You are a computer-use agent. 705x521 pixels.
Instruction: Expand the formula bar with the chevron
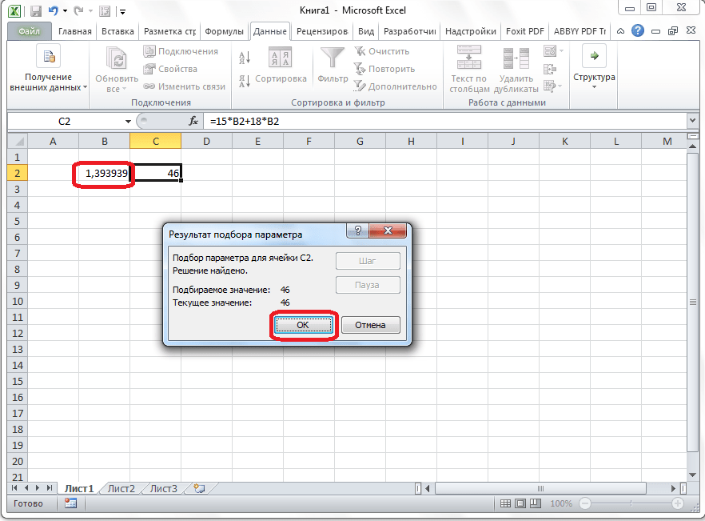pyautogui.click(x=692, y=121)
